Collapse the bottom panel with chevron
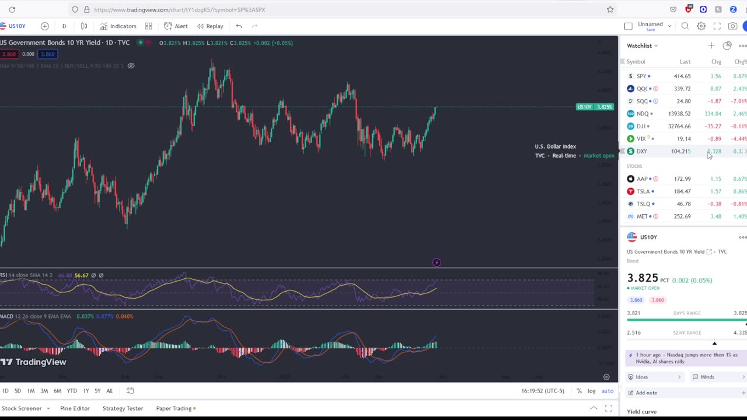This screenshot has height=420, width=747. tap(594, 408)
